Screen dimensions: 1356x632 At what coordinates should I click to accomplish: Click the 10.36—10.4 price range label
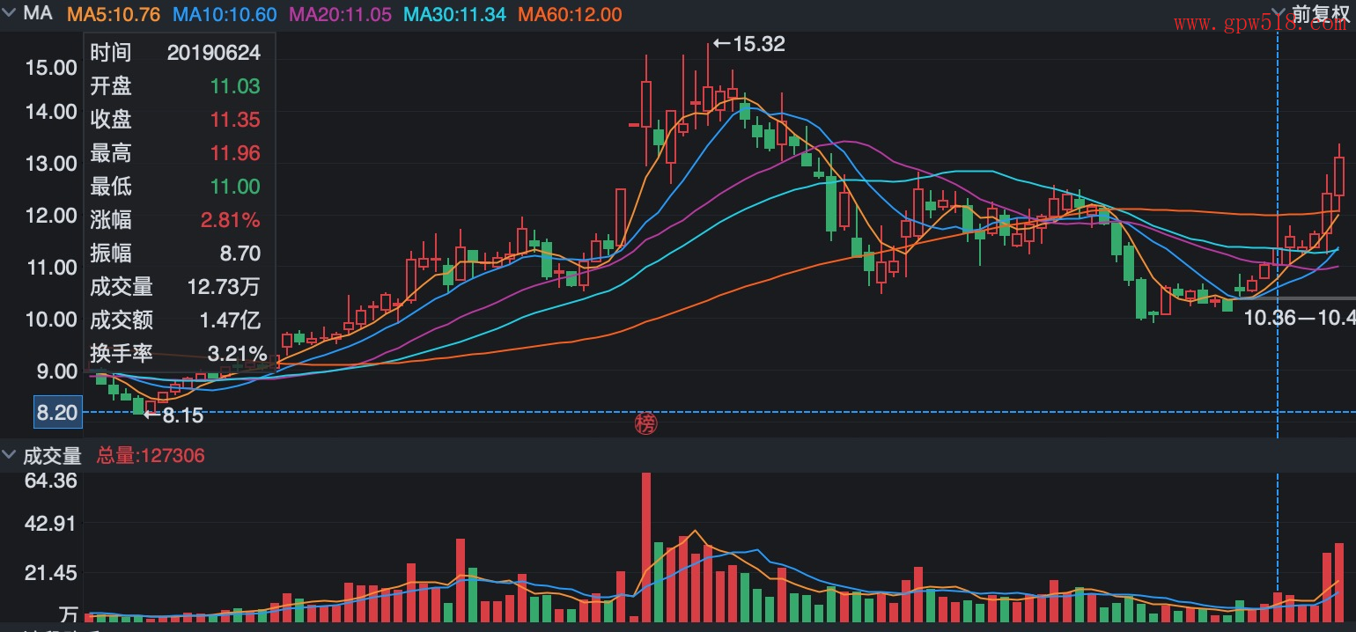pyautogui.click(x=1298, y=318)
